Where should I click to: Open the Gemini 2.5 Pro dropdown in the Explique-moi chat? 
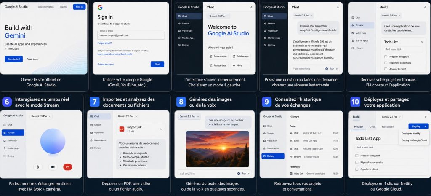303,16
